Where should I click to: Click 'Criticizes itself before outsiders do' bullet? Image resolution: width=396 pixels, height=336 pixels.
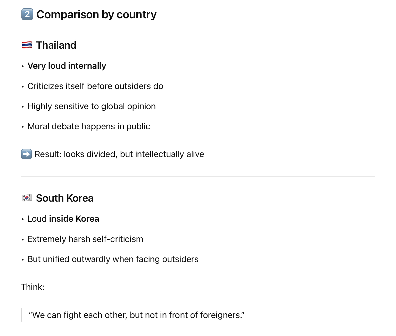pos(95,86)
